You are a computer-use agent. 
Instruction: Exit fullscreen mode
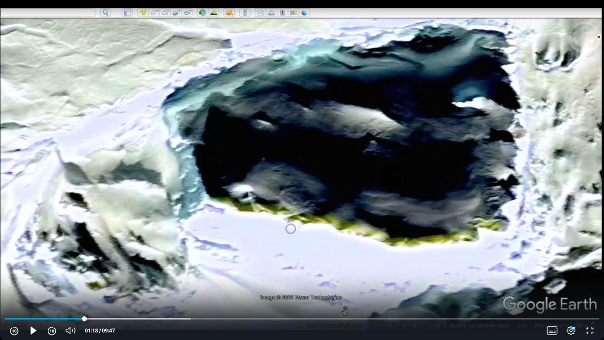[590, 330]
